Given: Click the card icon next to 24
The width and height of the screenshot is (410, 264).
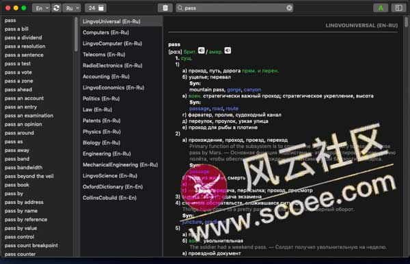Looking at the screenshot, I should (101, 8).
